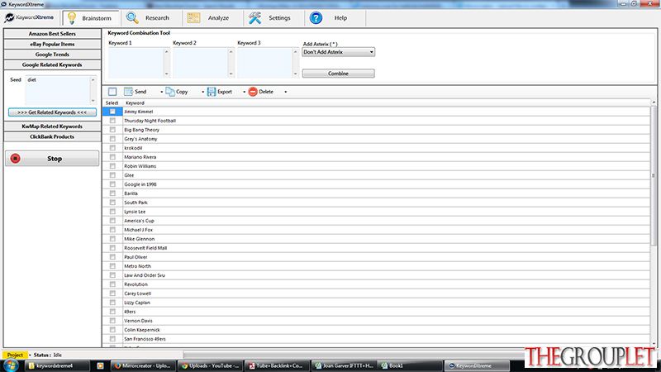Check the Colin Kaepernick checkbox
The height and width of the screenshot is (372, 661).
click(112, 330)
